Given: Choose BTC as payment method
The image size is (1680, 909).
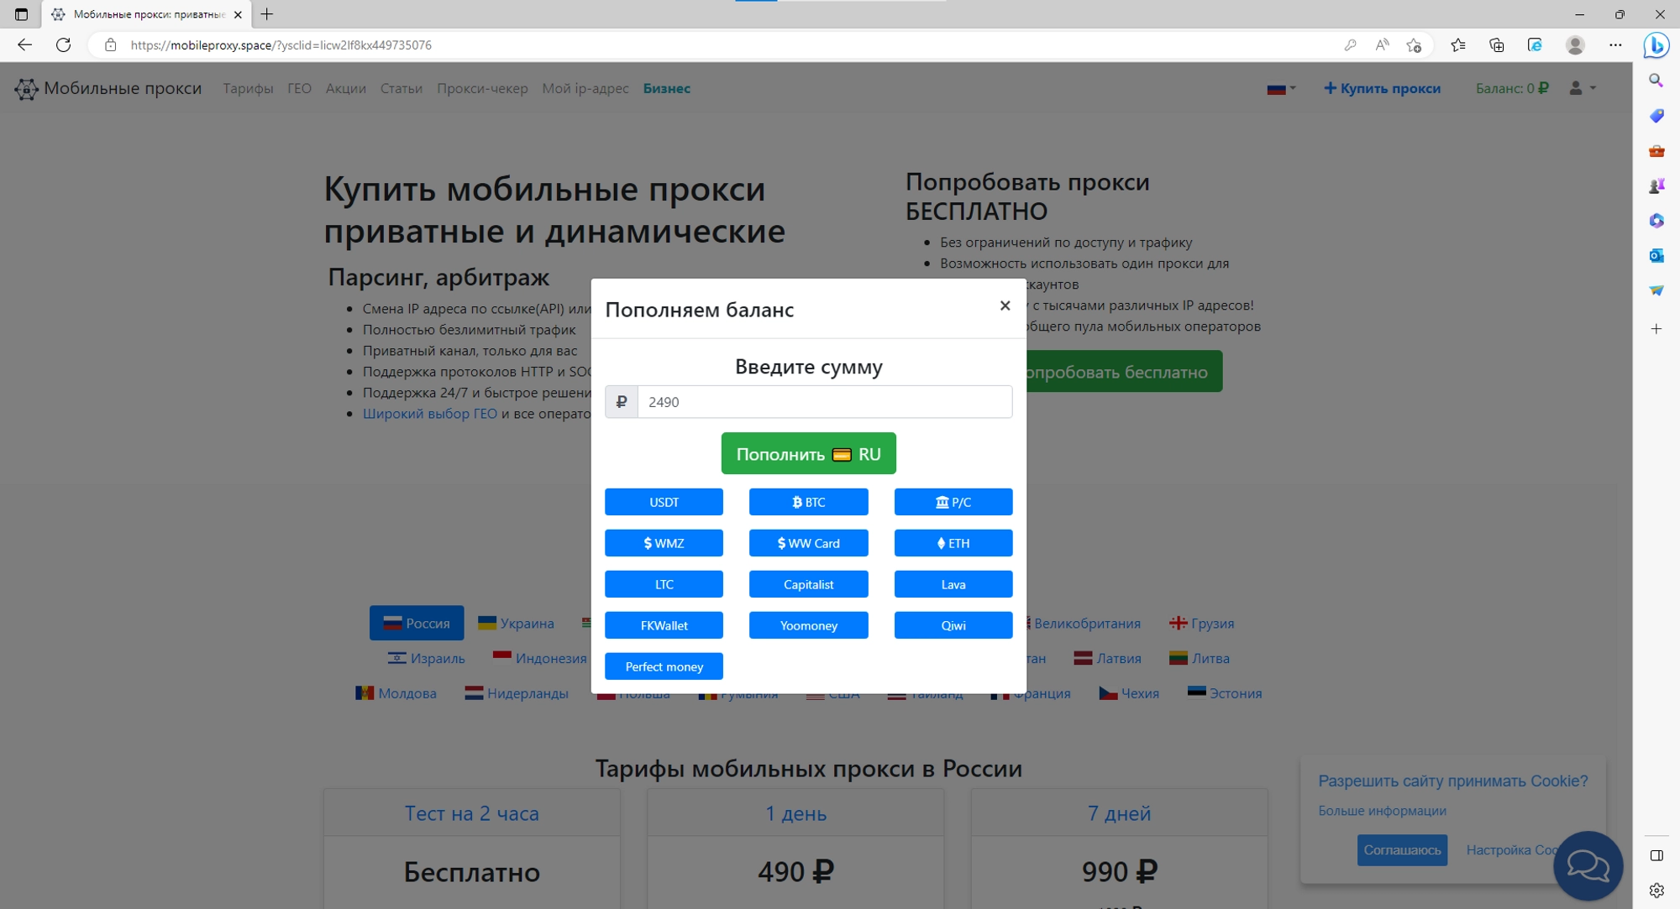Looking at the screenshot, I should coord(808,501).
